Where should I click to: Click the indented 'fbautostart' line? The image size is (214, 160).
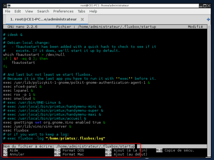click(23, 63)
